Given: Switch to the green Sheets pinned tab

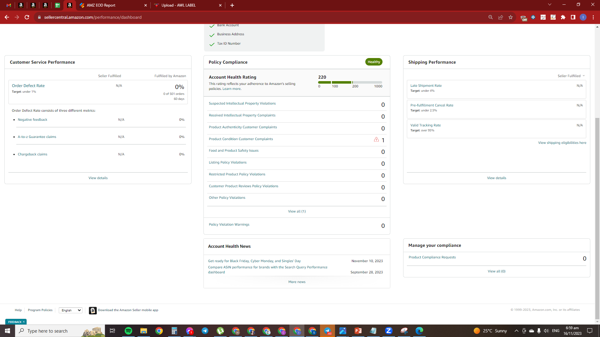Looking at the screenshot, I should pyautogui.click(x=57, y=5).
